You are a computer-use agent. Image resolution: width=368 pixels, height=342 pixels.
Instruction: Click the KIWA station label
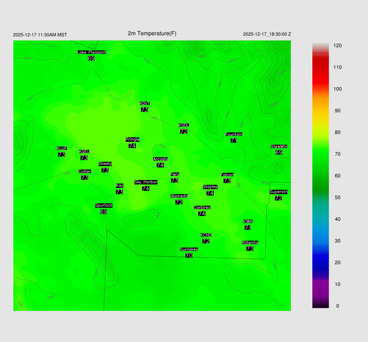[x=248, y=221]
